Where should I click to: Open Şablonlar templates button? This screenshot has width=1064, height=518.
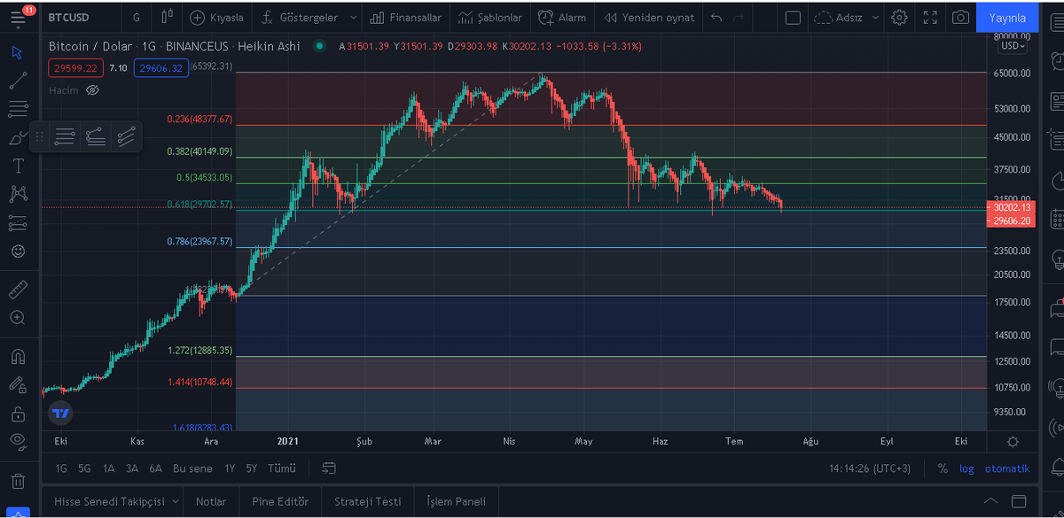click(490, 17)
